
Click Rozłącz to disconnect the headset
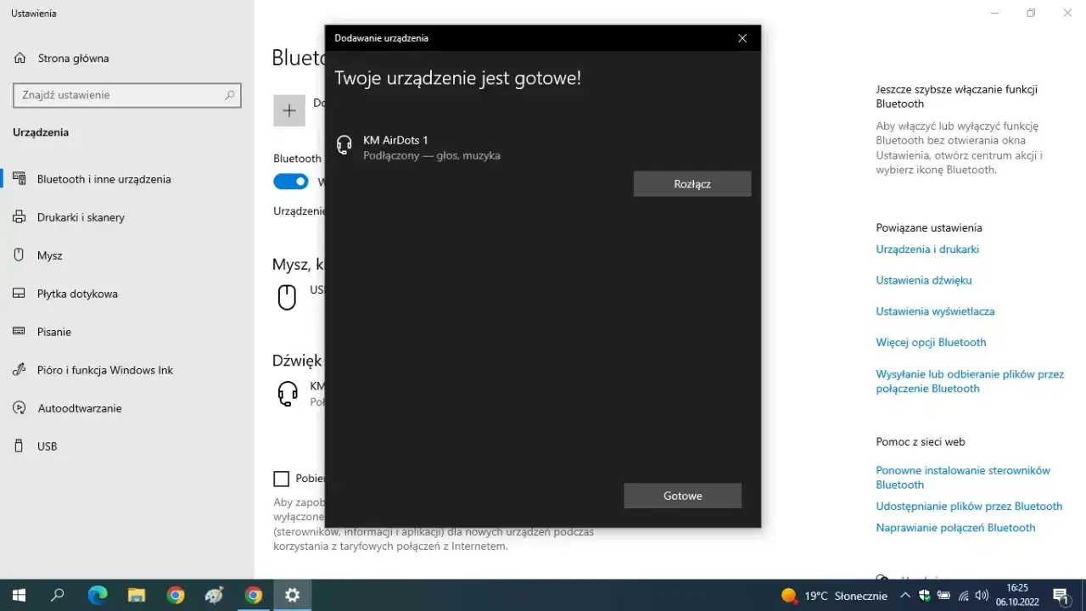tap(691, 184)
